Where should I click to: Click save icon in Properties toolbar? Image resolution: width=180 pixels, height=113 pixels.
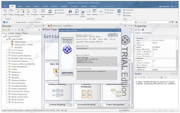[x=136, y=30]
